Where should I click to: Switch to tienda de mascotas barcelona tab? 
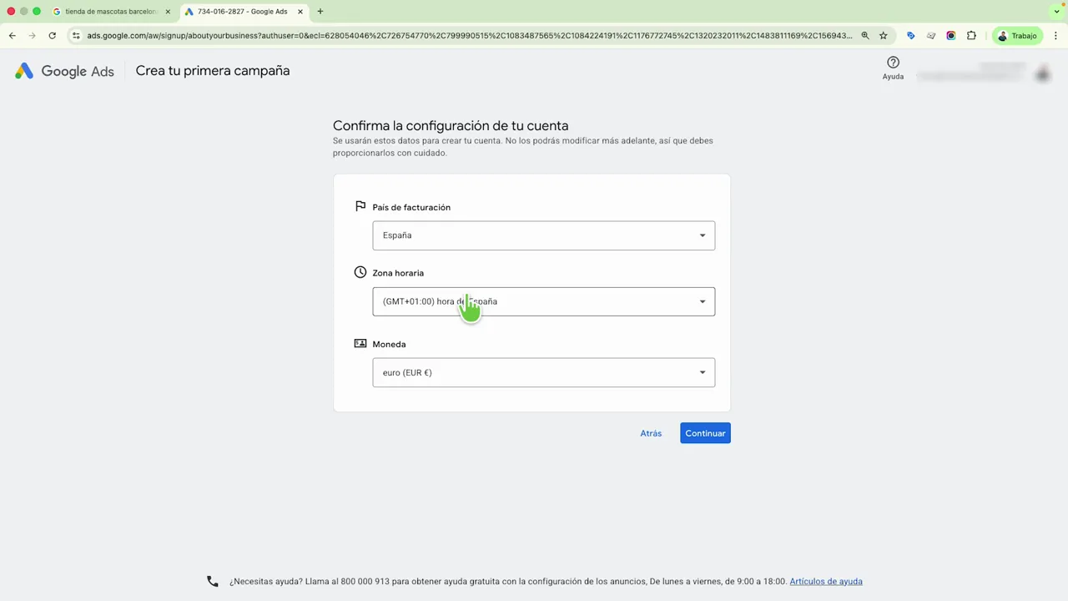pos(111,12)
